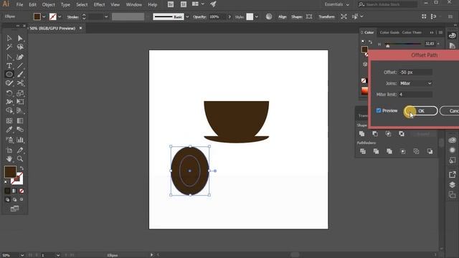Open the Basic brush definition dropdown

pyautogui.click(x=187, y=16)
